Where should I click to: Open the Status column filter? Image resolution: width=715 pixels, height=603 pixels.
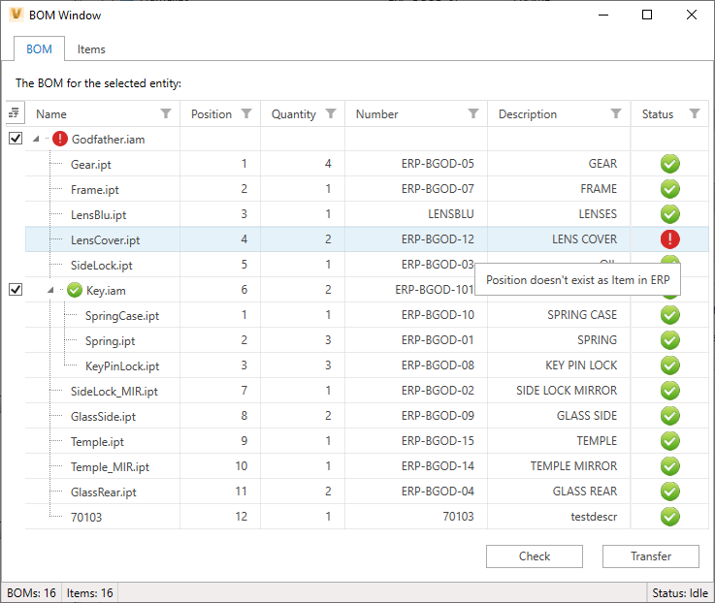pos(695,113)
